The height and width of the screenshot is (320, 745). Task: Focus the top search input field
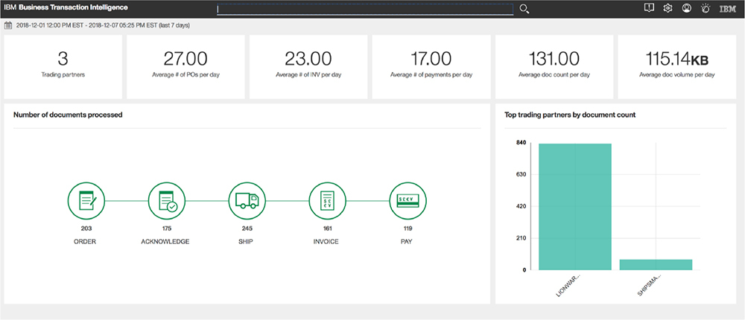click(365, 9)
